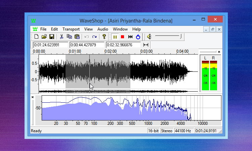The width and height of the screenshot is (252, 151).
Task: Click the selection length arrows icon
Action: click(146, 45)
